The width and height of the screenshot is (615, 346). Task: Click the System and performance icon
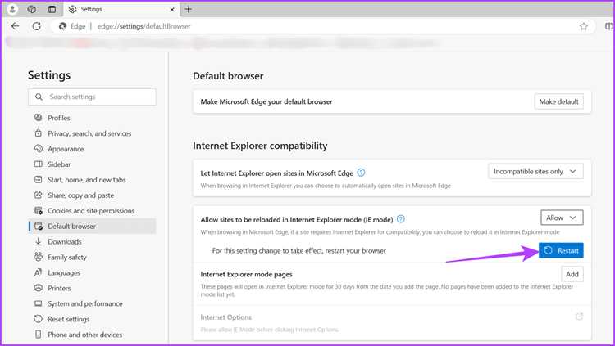tap(38, 303)
